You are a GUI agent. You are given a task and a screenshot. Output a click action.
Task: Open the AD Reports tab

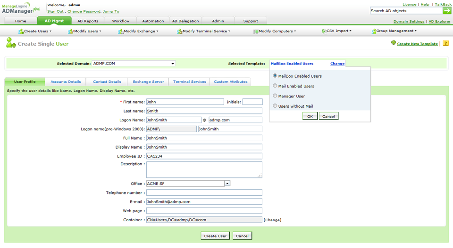pos(88,21)
